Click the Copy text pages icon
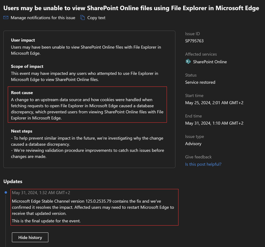 coord(83,17)
